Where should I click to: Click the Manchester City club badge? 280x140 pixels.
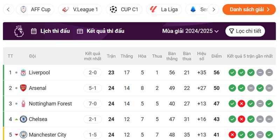point(23,135)
